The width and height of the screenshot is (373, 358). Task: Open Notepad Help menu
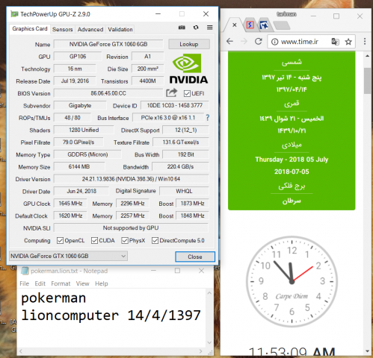(x=102, y=283)
